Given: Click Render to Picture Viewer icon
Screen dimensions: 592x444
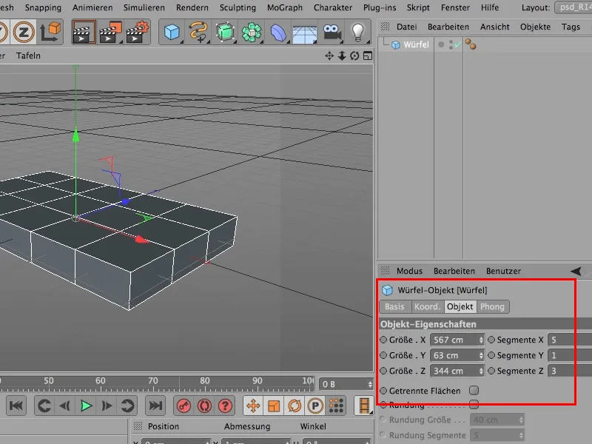Looking at the screenshot, I should coord(110,33).
